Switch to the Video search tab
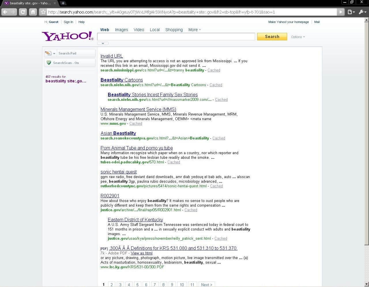 139,30
